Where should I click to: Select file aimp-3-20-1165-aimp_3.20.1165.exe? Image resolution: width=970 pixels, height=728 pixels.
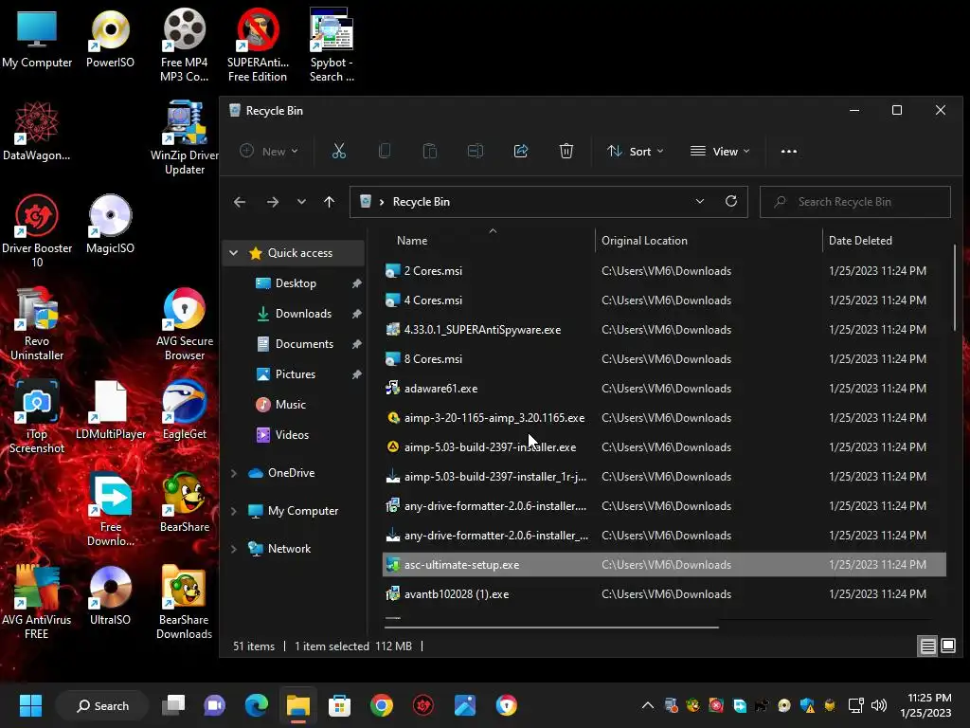point(664,417)
